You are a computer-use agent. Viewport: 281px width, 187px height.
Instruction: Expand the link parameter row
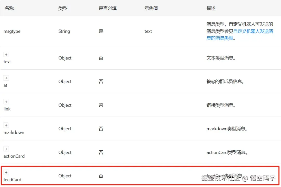pyautogui.click(x=6, y=102)
